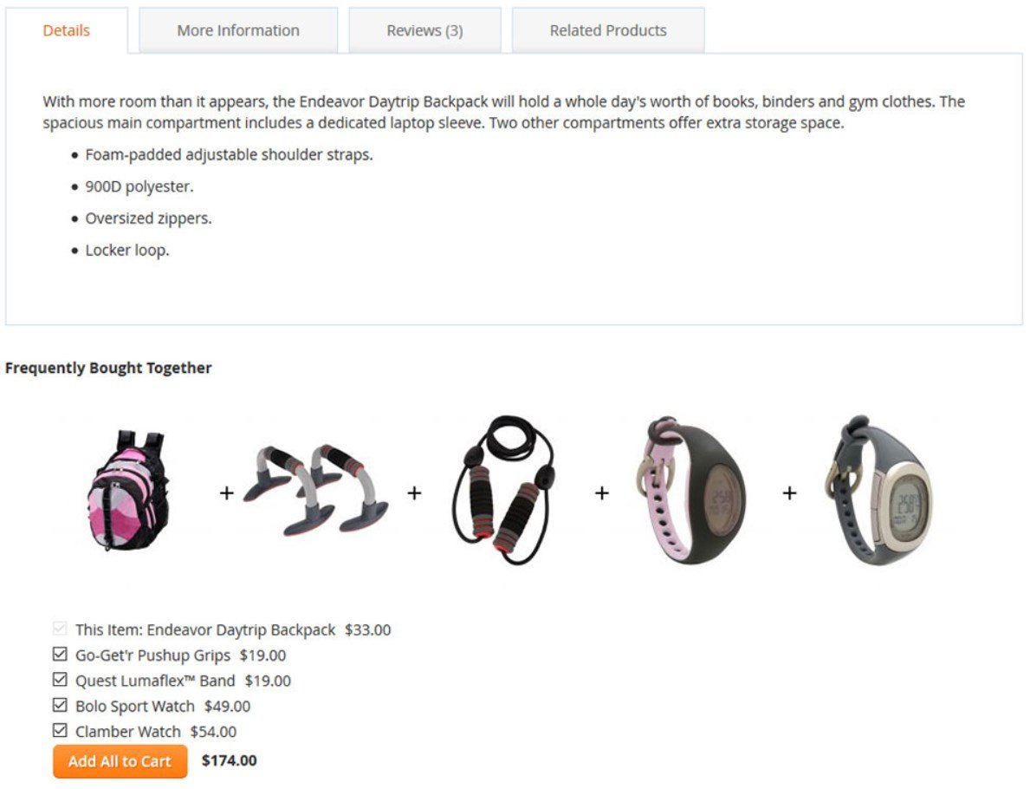Click the gray Clamber Watch image

click(878, 490)
